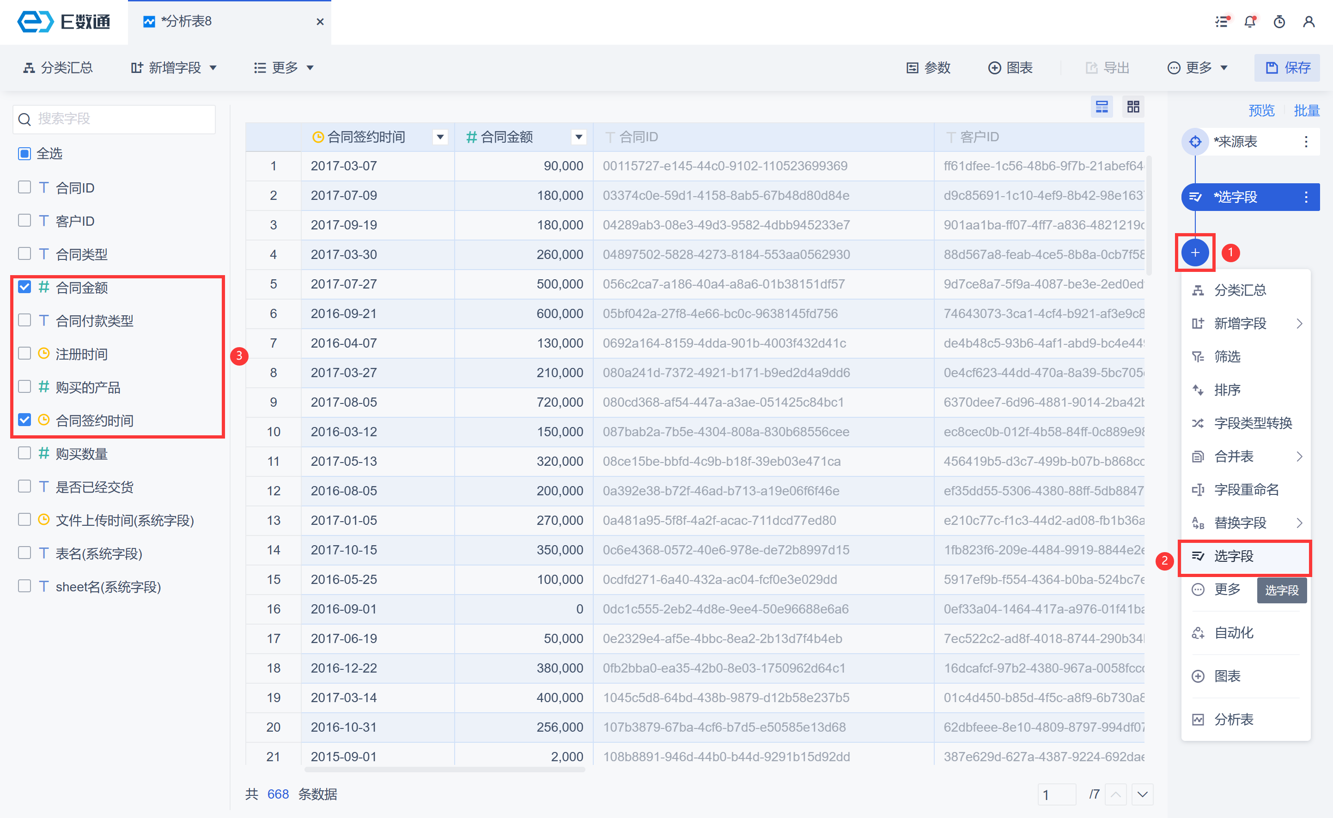Click the timer clock icon in header

[x=1279, y=22]
